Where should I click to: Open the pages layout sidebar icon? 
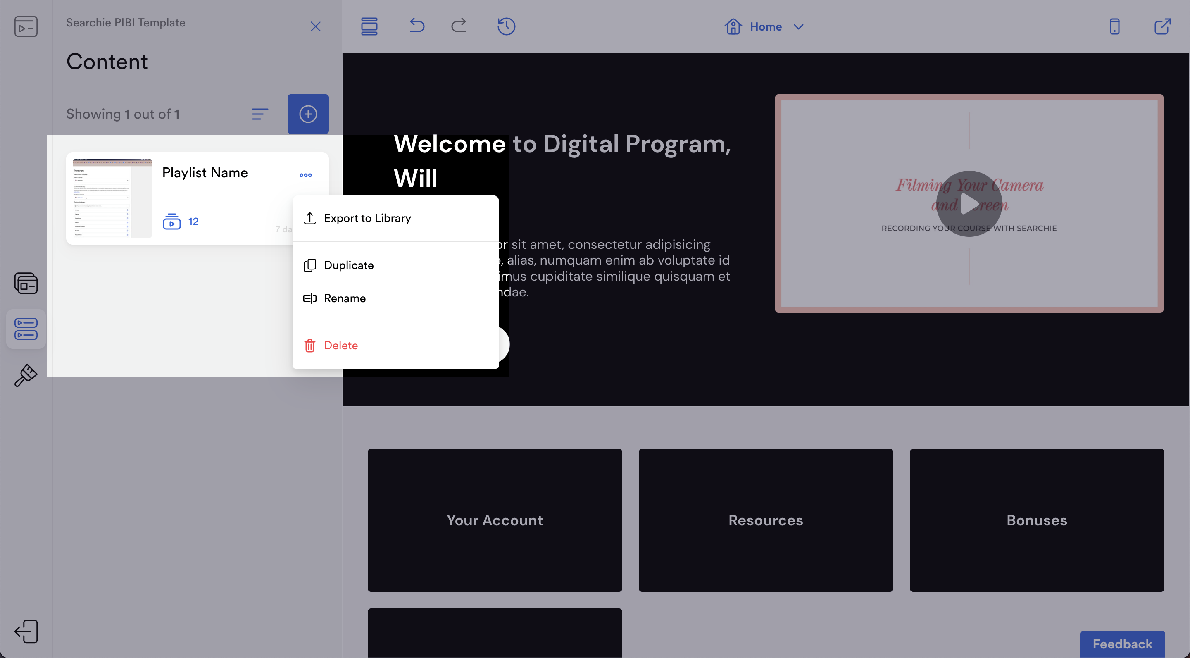26,283
